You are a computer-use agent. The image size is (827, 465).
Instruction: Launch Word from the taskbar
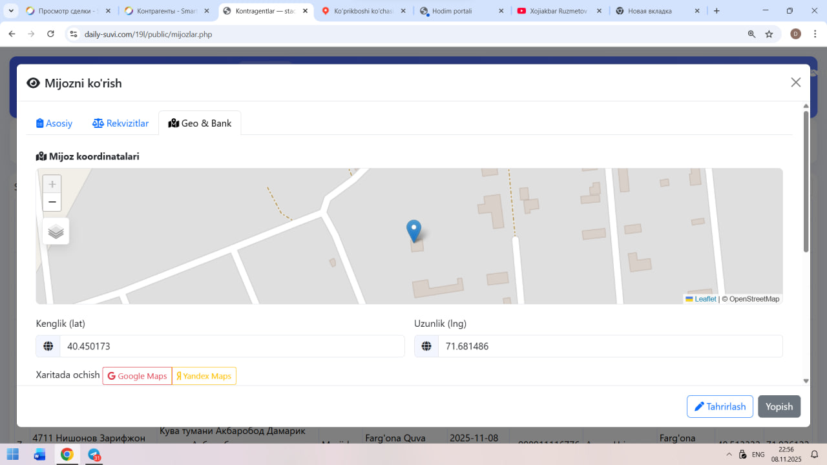click(x=40, y=454)
